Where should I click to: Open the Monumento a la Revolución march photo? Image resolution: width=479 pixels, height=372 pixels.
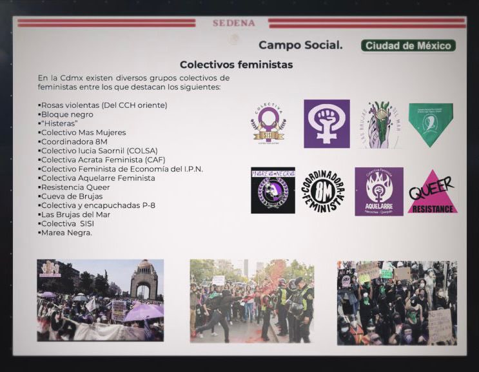(100, 300)
